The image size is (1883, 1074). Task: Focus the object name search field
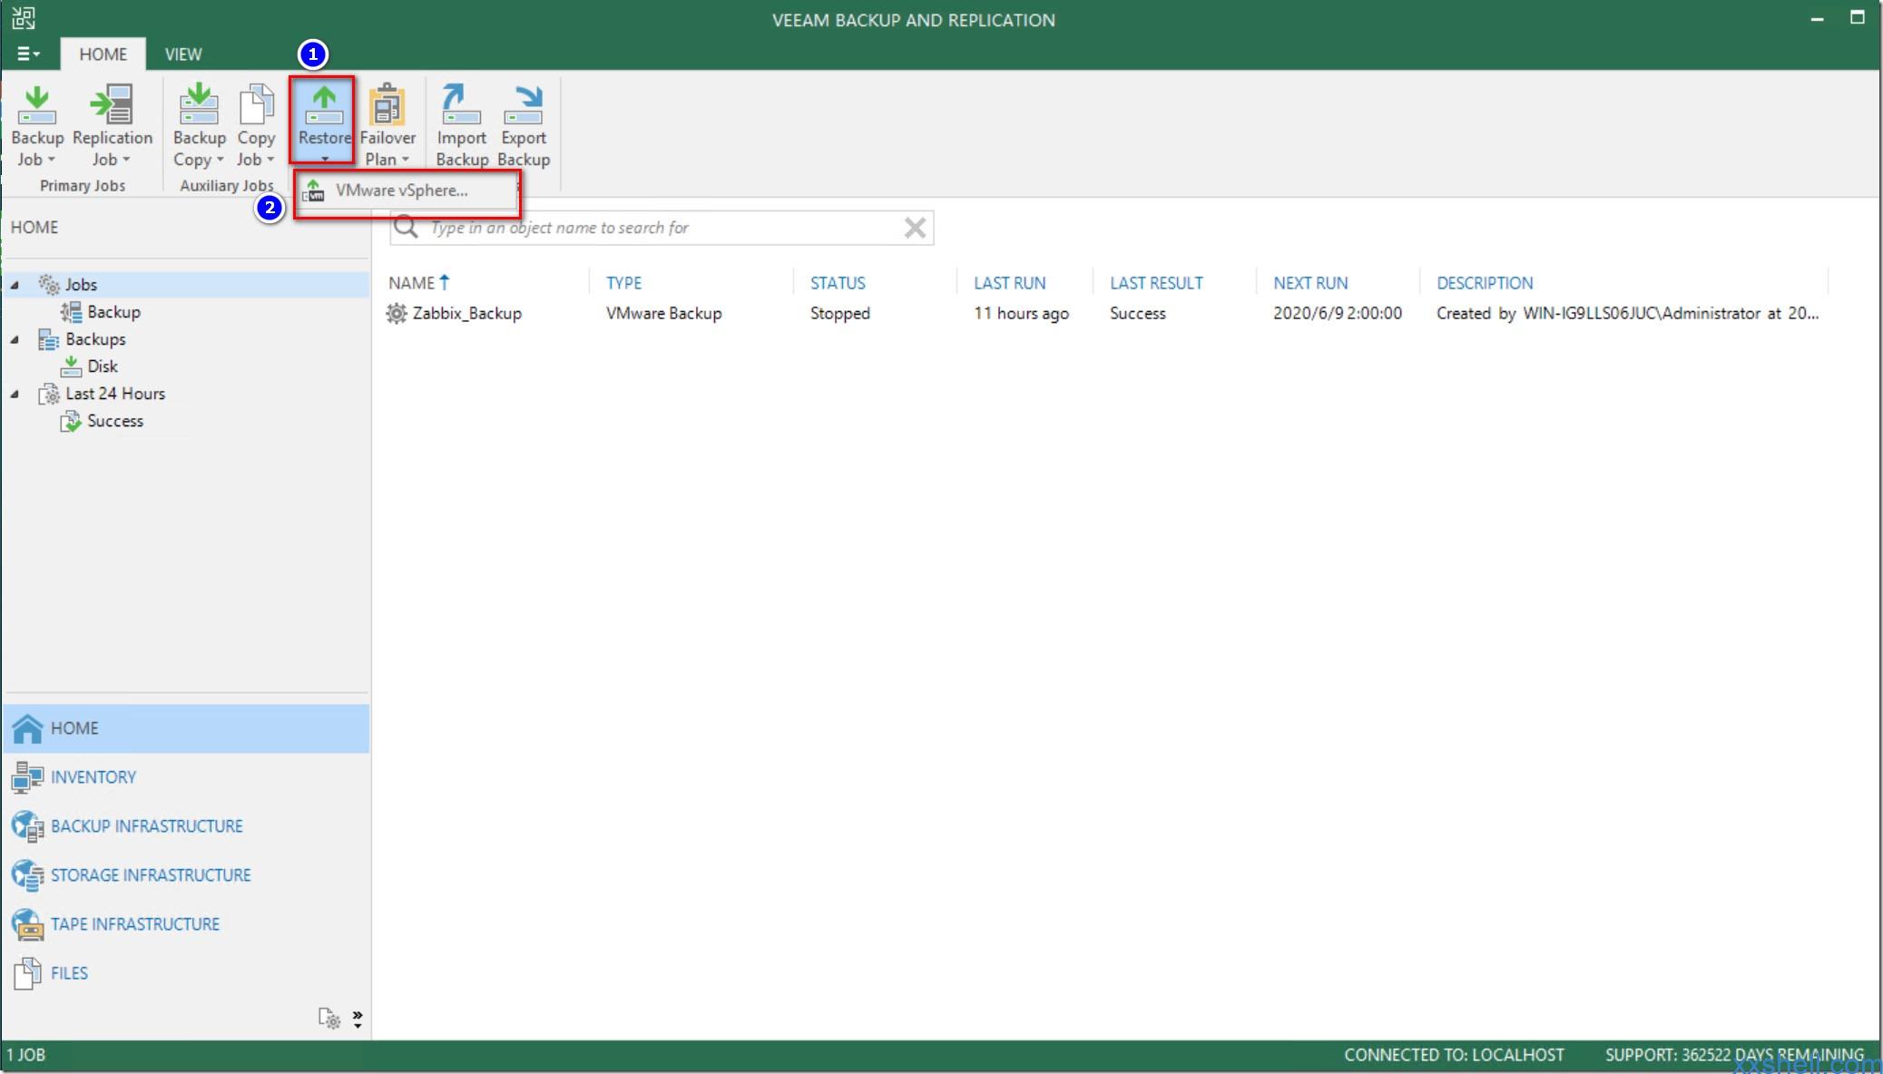662,228
